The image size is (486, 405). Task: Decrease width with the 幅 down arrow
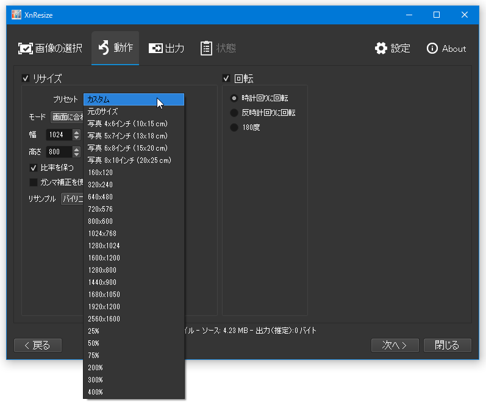(77, 137)
